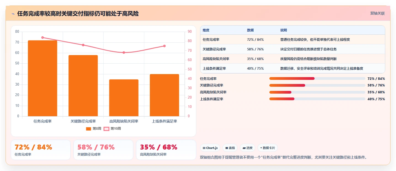Click the line point above the 高风险缺陷关闭率 bar

coord(124,52)
